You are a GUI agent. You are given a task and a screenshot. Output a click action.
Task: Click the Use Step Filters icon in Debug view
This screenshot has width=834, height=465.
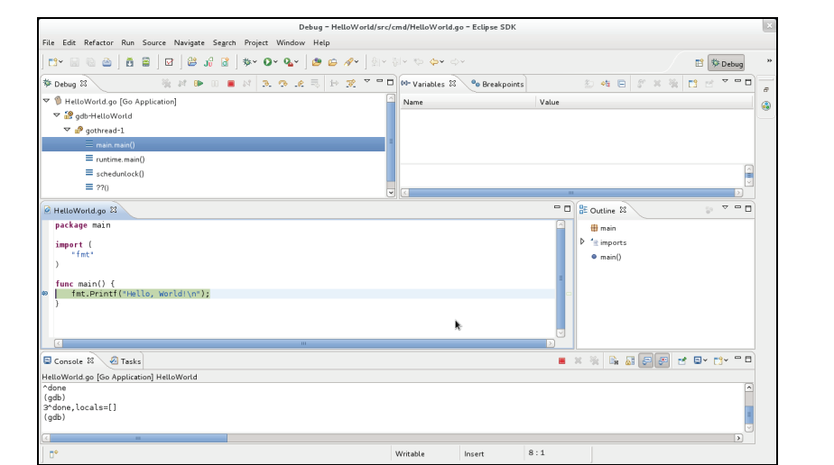tap(350, 83)
